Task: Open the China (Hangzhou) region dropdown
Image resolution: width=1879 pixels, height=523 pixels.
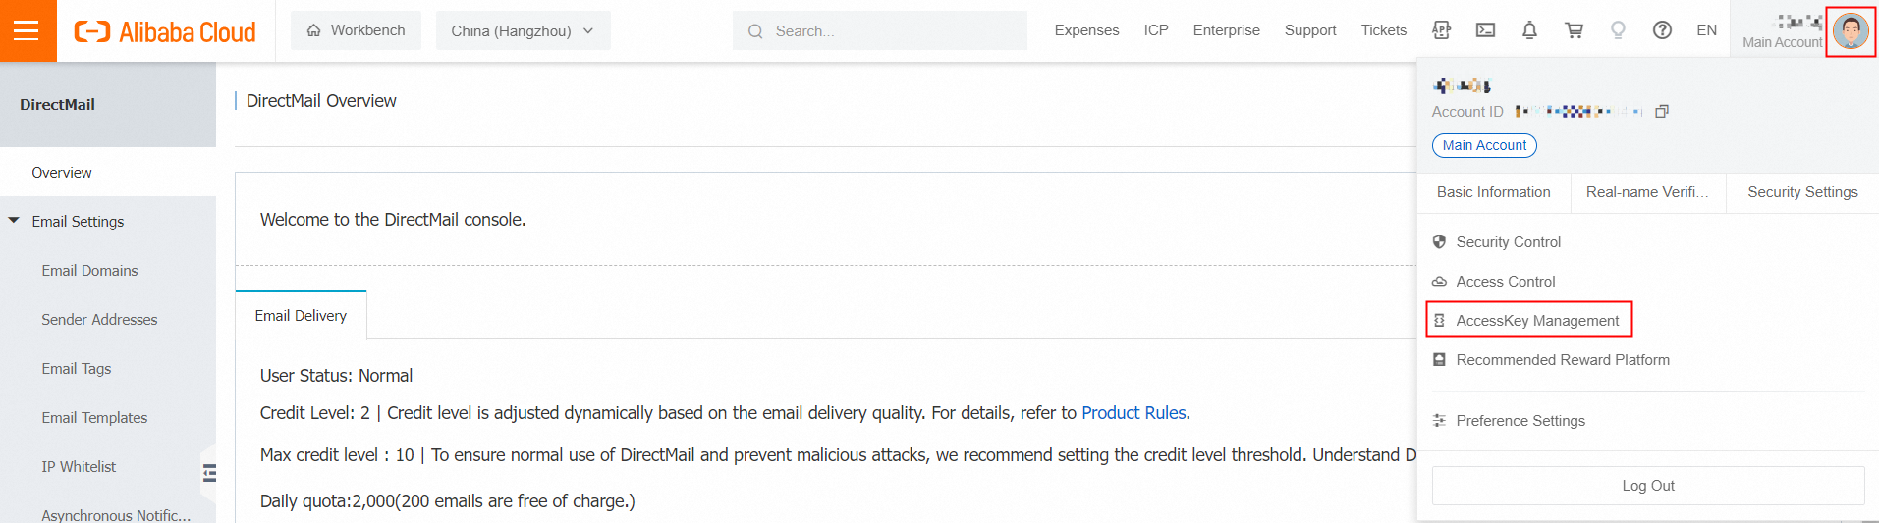Action: coord(523,30)
